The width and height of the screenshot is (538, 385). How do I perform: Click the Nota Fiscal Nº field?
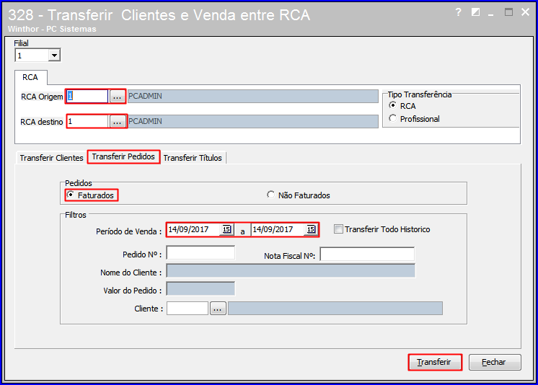pos(367,255)
